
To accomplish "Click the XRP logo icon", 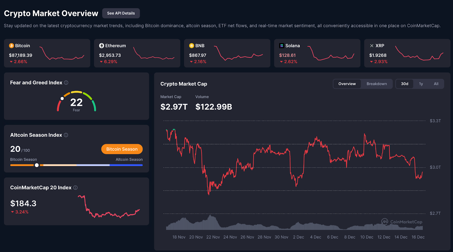I will [372, 46].
